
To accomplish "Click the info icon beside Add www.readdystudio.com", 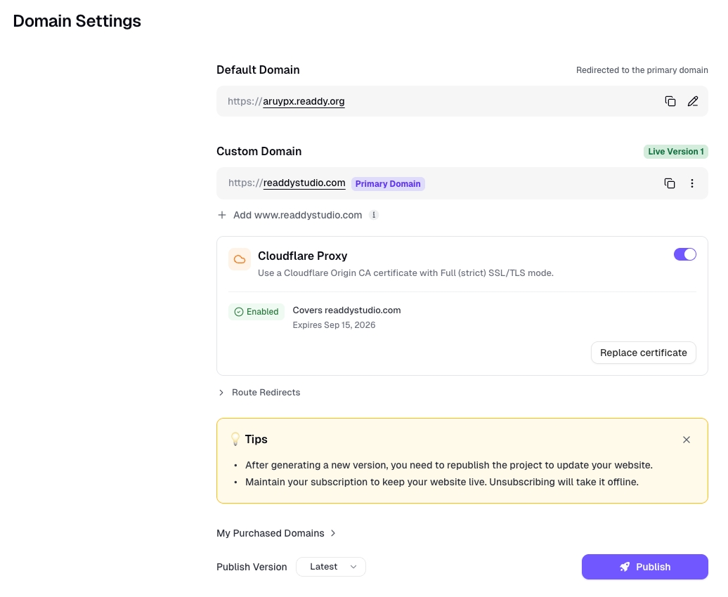I will pyautogui.click(x=374, y=215).
